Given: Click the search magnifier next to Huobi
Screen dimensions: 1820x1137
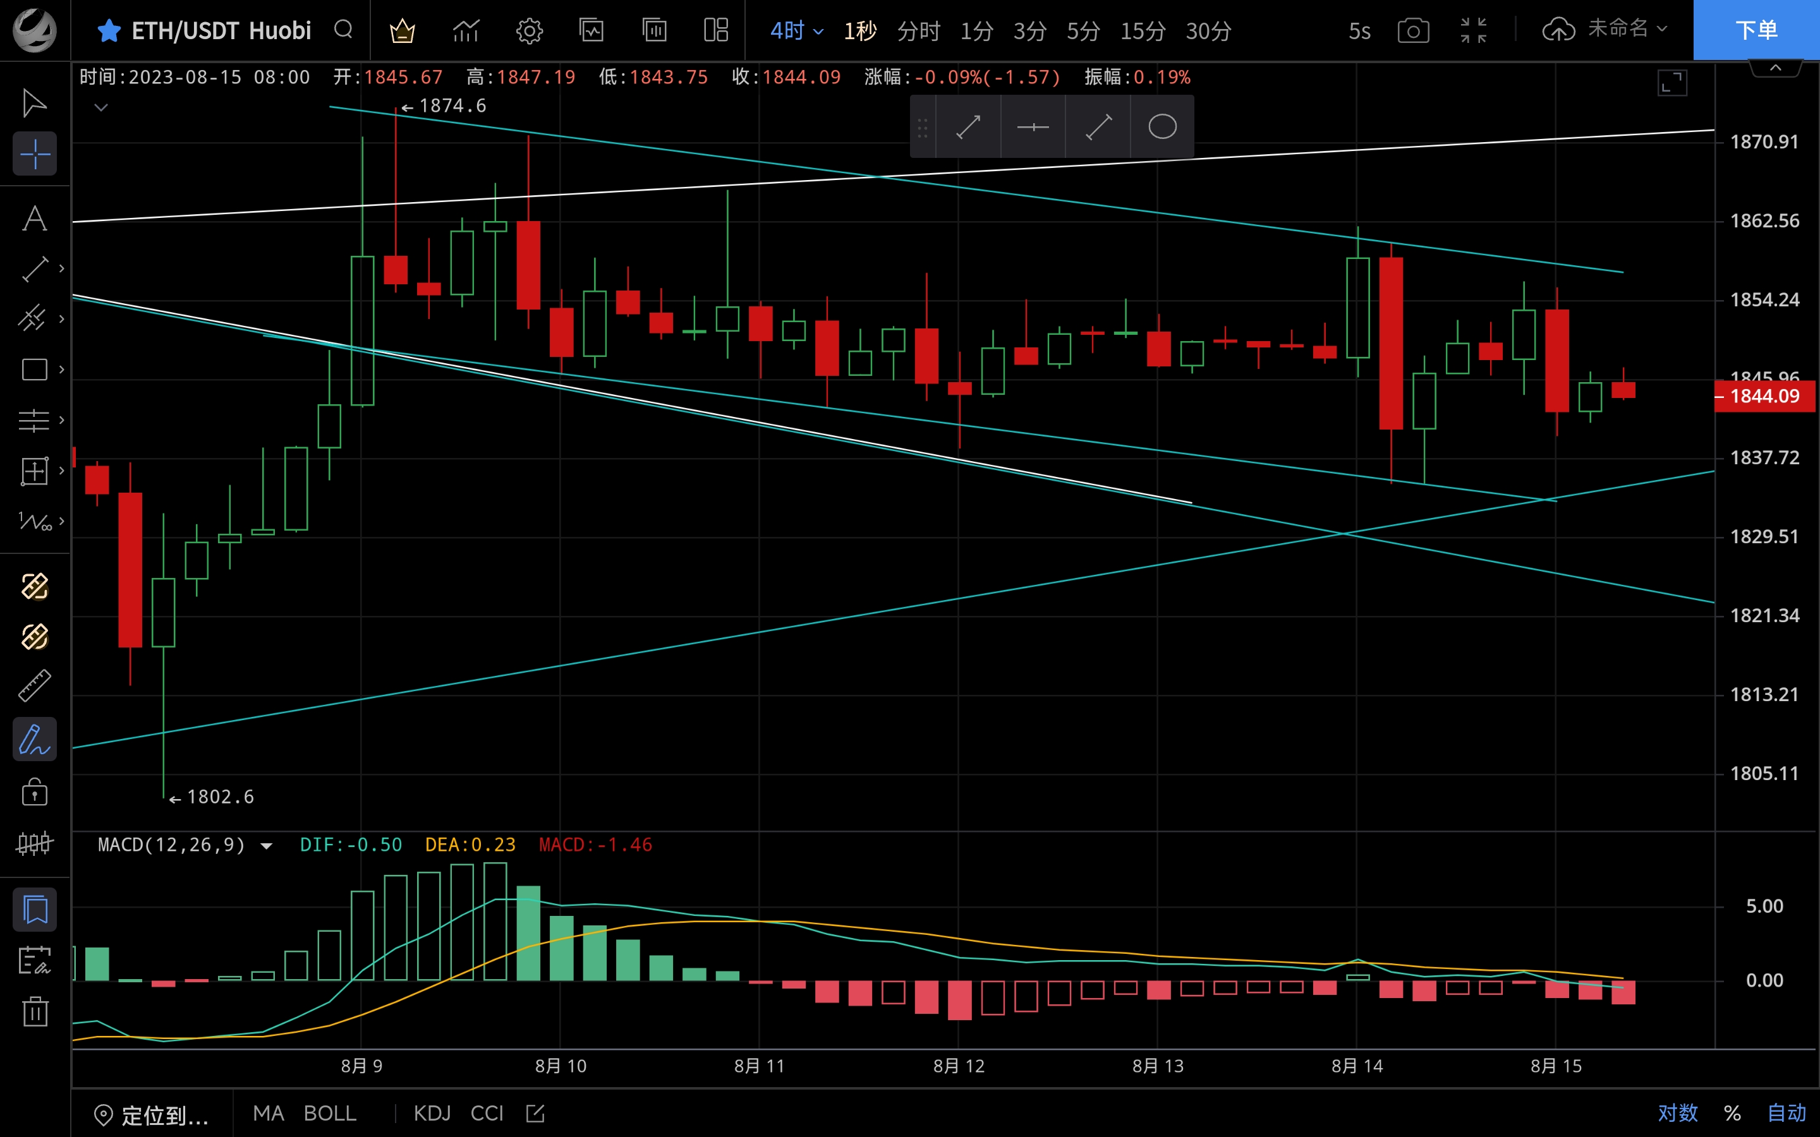Looking at the screenshot, I should (344, 30).
